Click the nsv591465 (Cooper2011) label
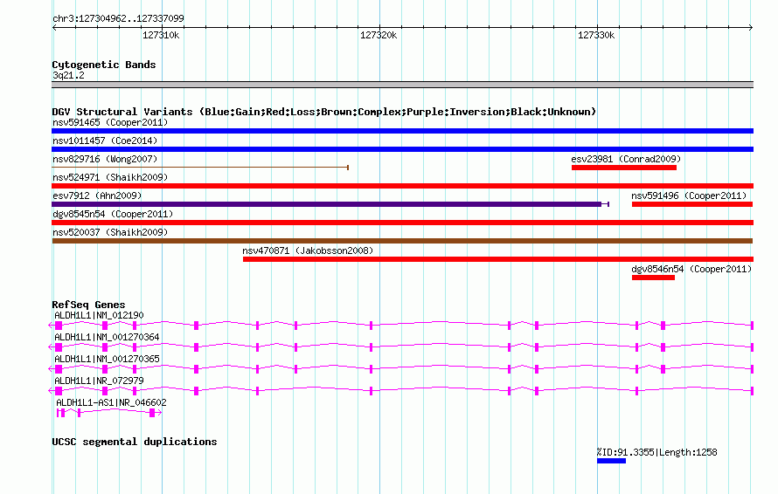Image resolution: width=778 pixels, height=494 pixels. 110,122
